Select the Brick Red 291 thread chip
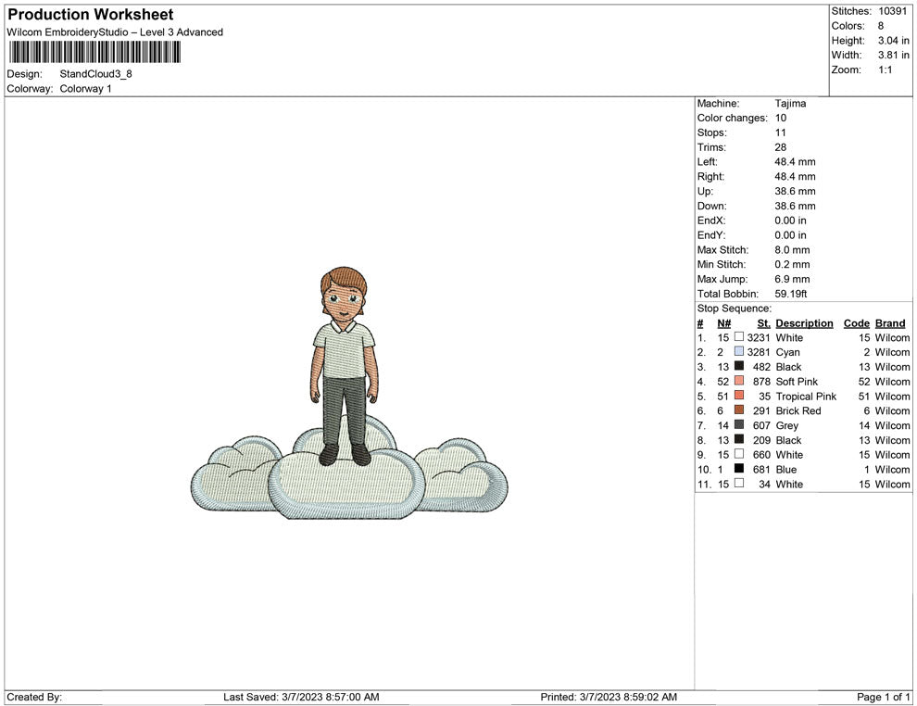This screenshot has height=706, width=917. pyautogui.click(x=738, y=410)
